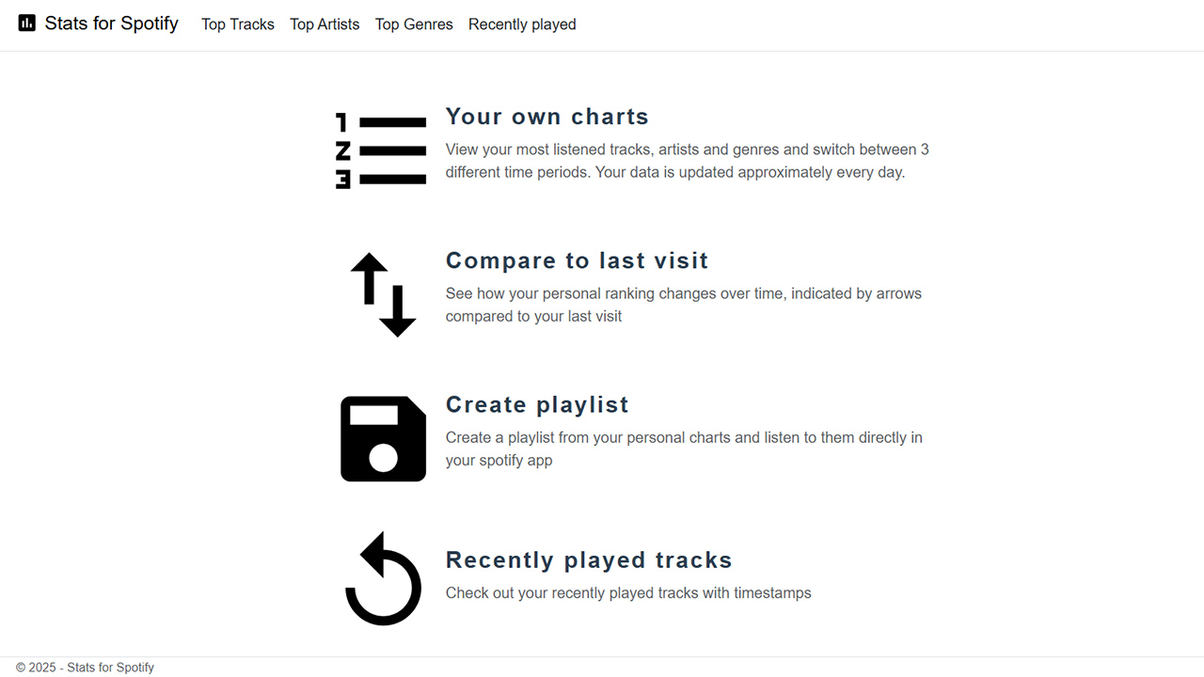Screen dimensions: 1204x677
Task: Click the downward arrow in the compare graphic
Action: click(397, 310)
